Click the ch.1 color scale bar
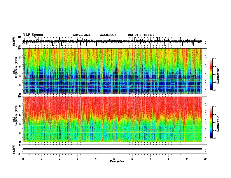This screenshot has height=178, width=231. tap(211, 74)
